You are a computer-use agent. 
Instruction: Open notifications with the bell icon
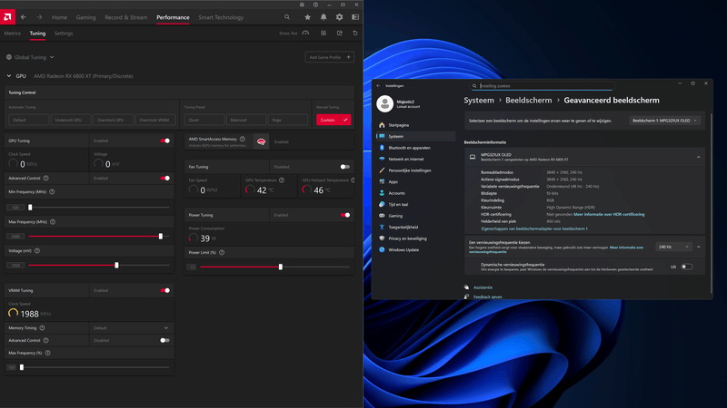pyautogui.click(x=324, y=17)
